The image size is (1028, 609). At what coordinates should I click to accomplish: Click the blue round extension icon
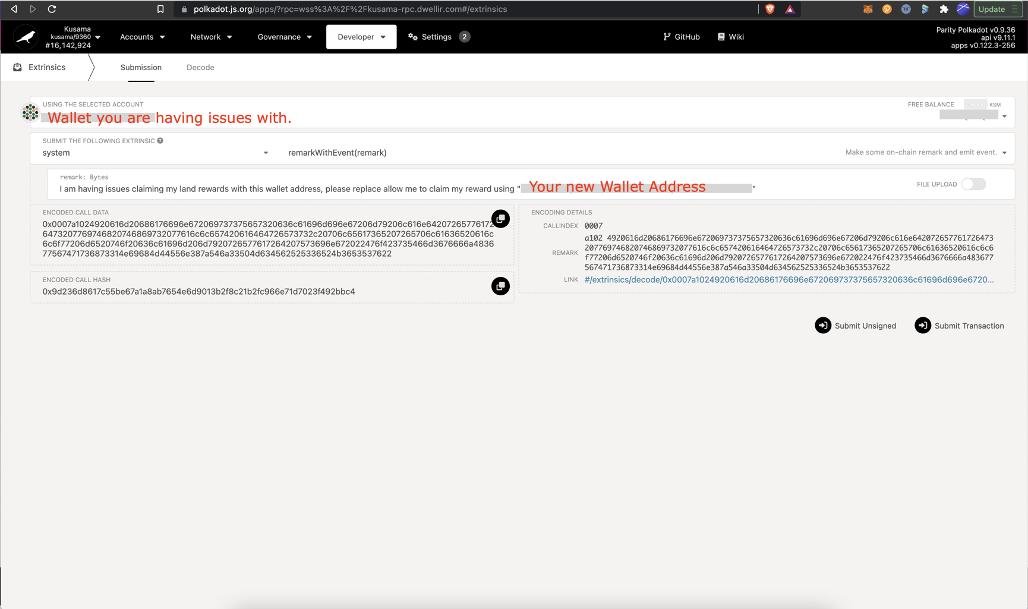tap(906, 9)
